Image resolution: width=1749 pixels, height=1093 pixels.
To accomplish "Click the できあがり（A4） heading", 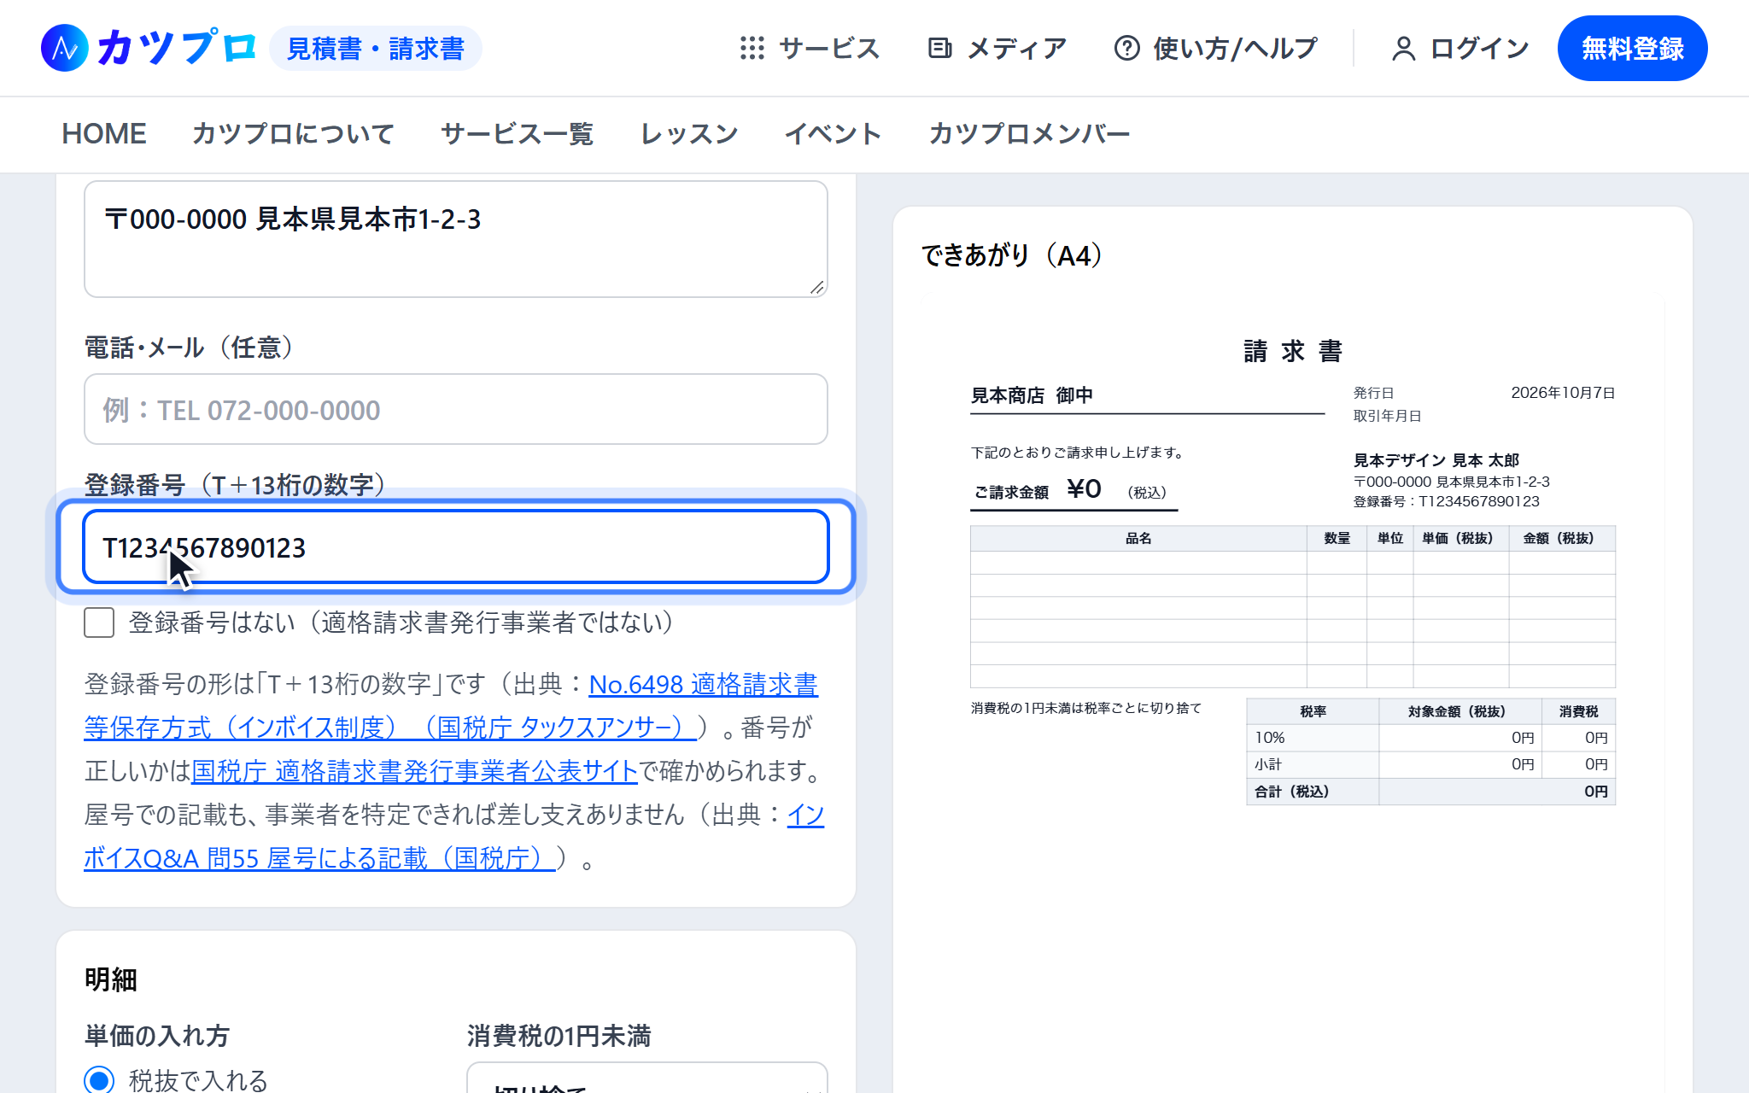I will (x=1012, y=255).
